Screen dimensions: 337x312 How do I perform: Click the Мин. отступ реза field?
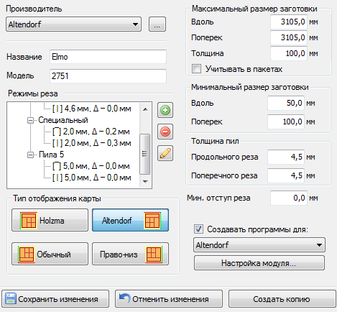[x=289, y=198]
